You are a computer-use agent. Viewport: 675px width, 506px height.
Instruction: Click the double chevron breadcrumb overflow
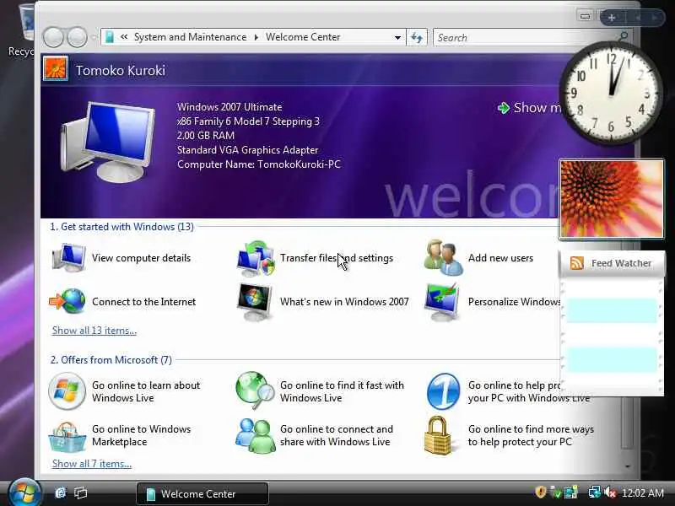(124, 37)
